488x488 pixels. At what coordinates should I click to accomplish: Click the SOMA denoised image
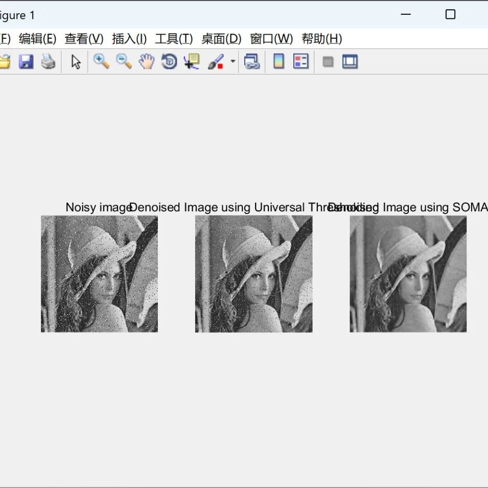[408, 274]
